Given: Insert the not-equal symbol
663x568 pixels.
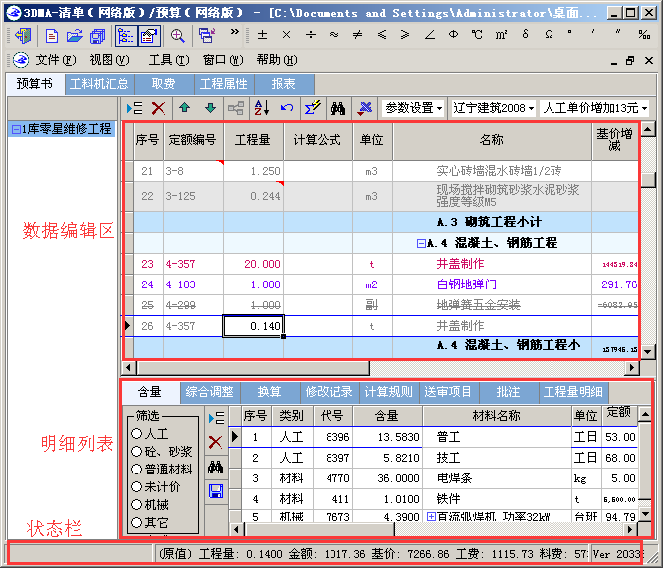Looking at the screenshot, I should point(358,35).
